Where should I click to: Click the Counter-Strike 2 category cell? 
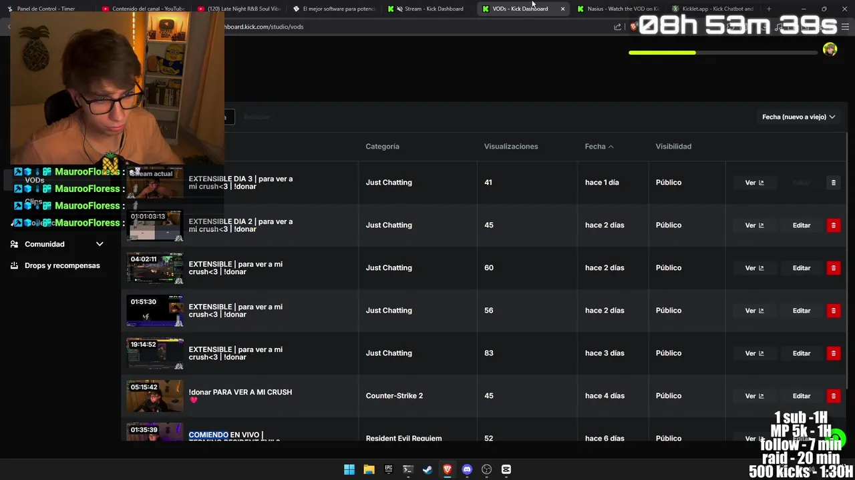394,396
